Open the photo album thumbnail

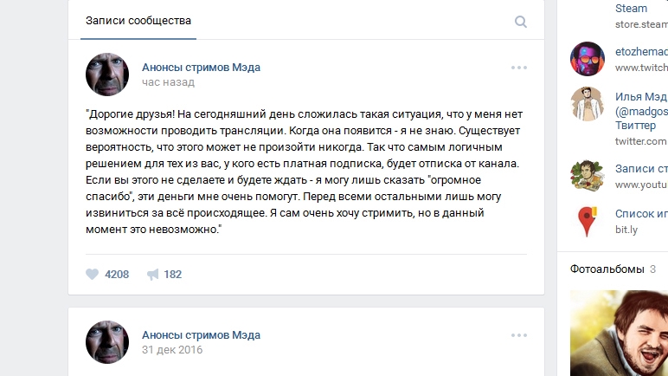pos(619,333)
